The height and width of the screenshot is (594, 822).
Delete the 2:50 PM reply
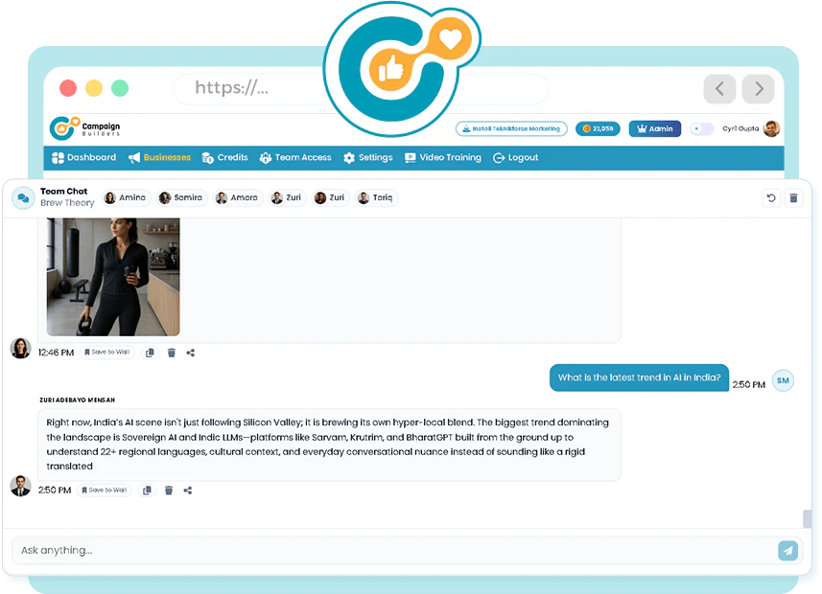click(x=168, y=491)
